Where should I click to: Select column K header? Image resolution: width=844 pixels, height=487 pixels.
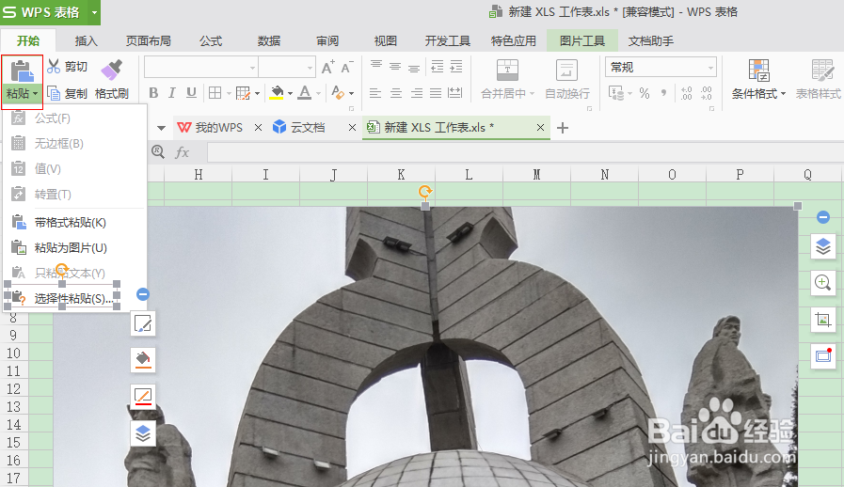tap(401, 174)
